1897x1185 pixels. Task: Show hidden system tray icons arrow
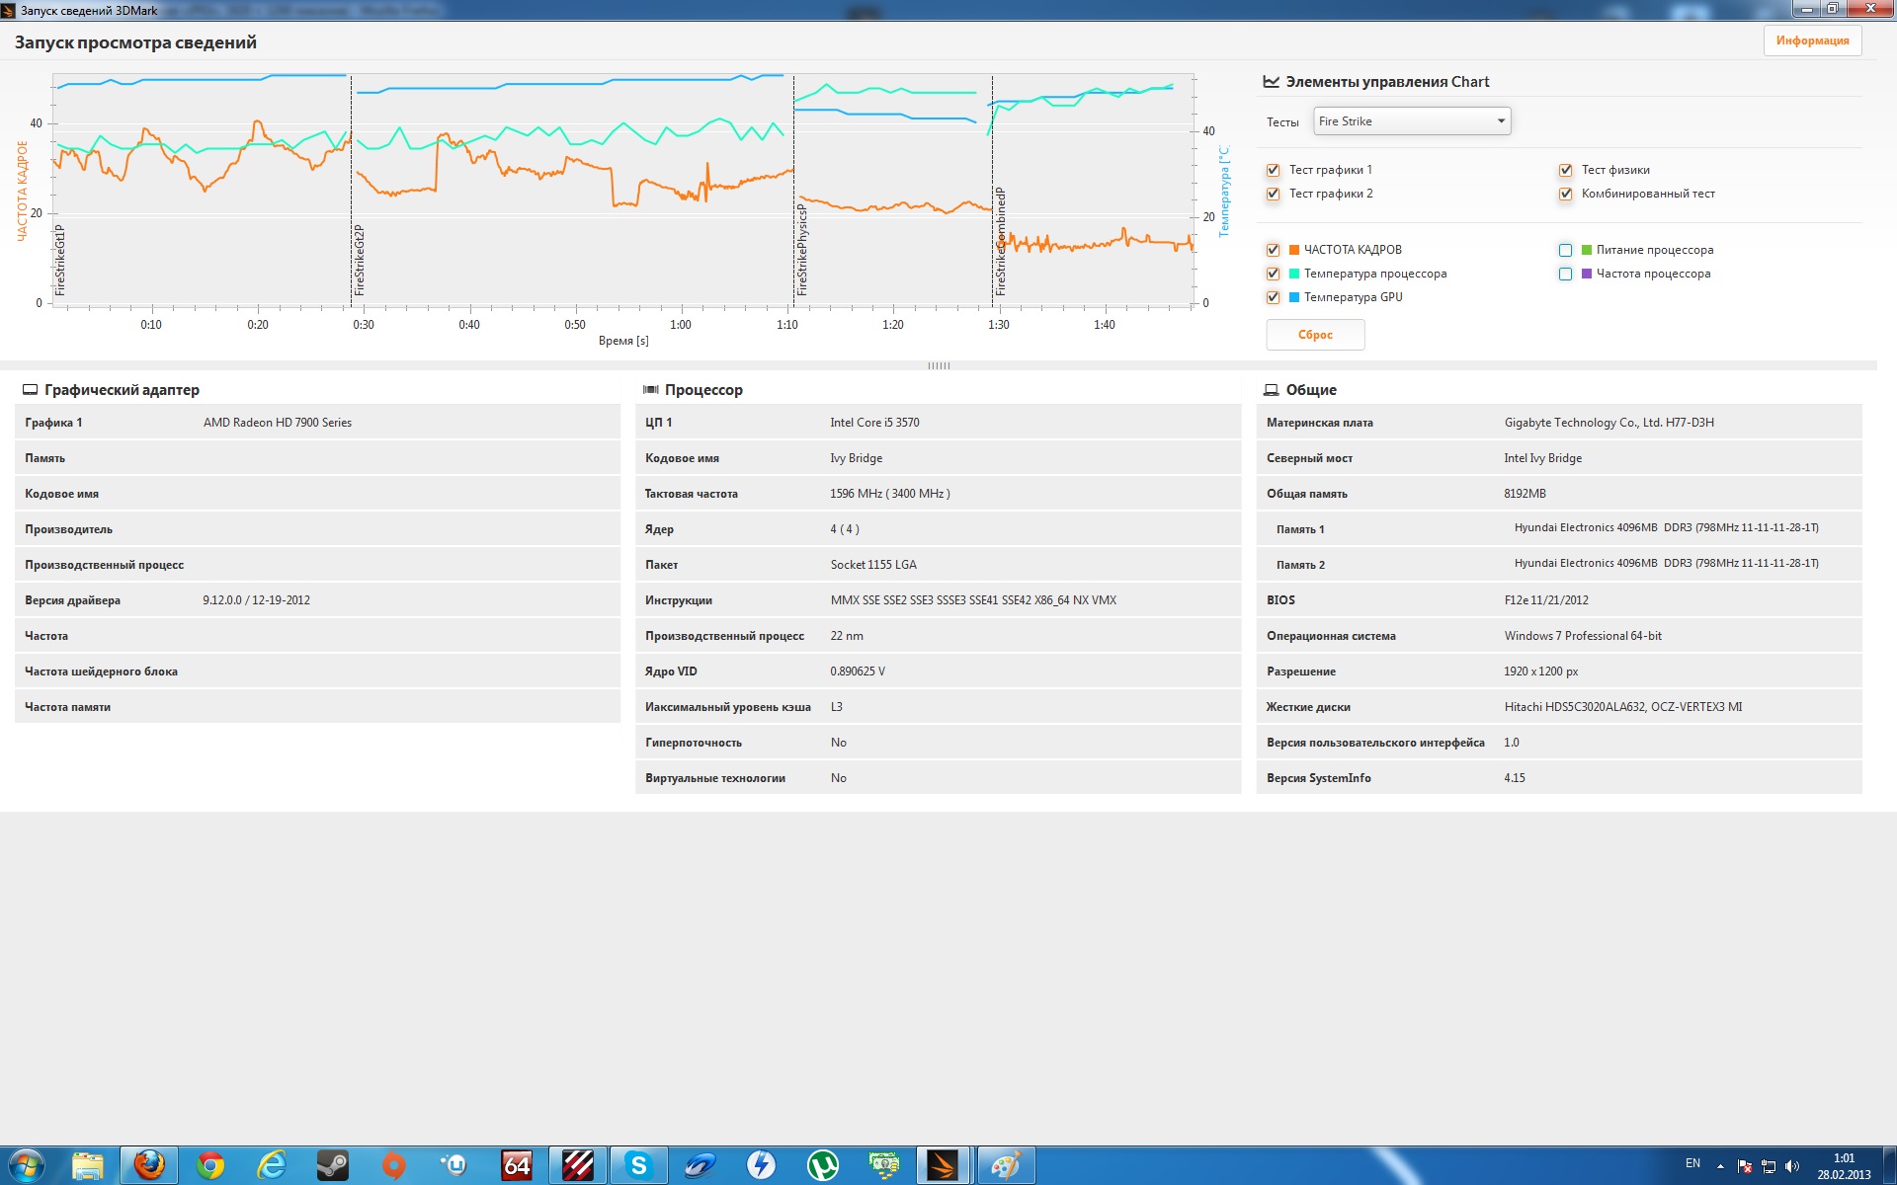tap(1720, 1166)
